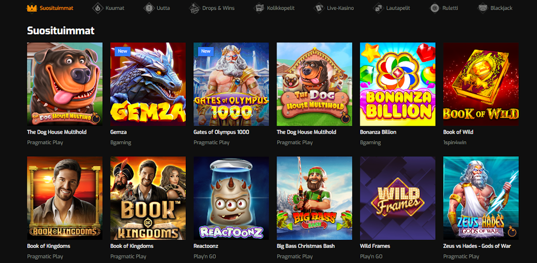Screen dimensions: 537x263
Task: Click the Ruletti roulette wheel icon
Action: pyautogui.click(x=434, y=8)
